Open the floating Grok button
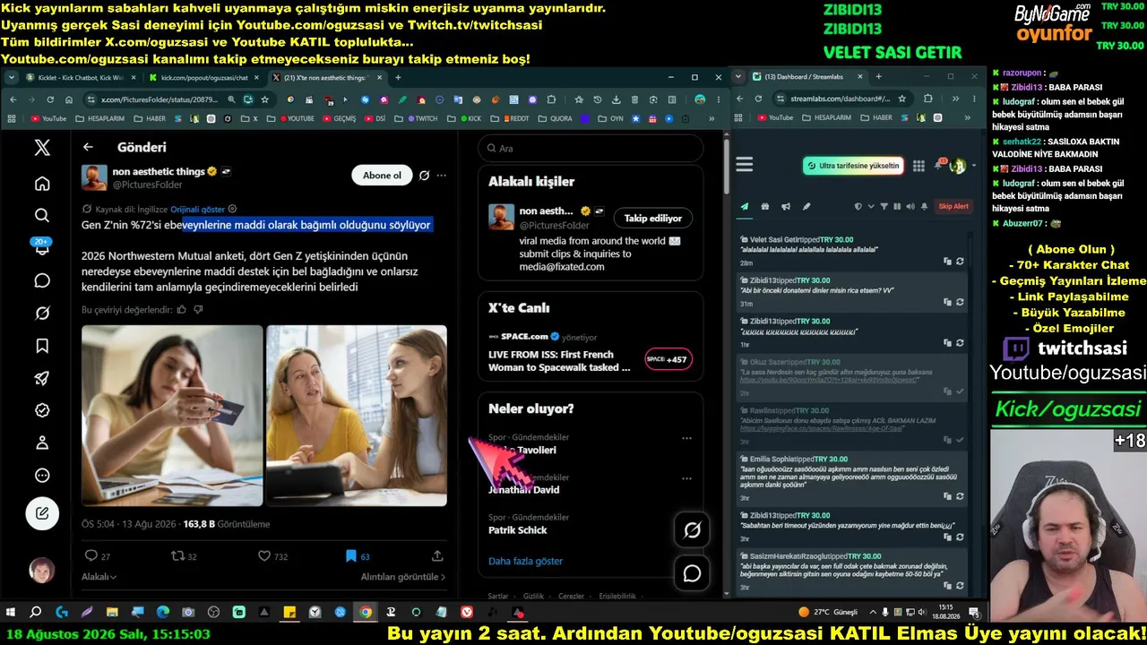This screenshot has height=645, width=1147. [692, 530]
